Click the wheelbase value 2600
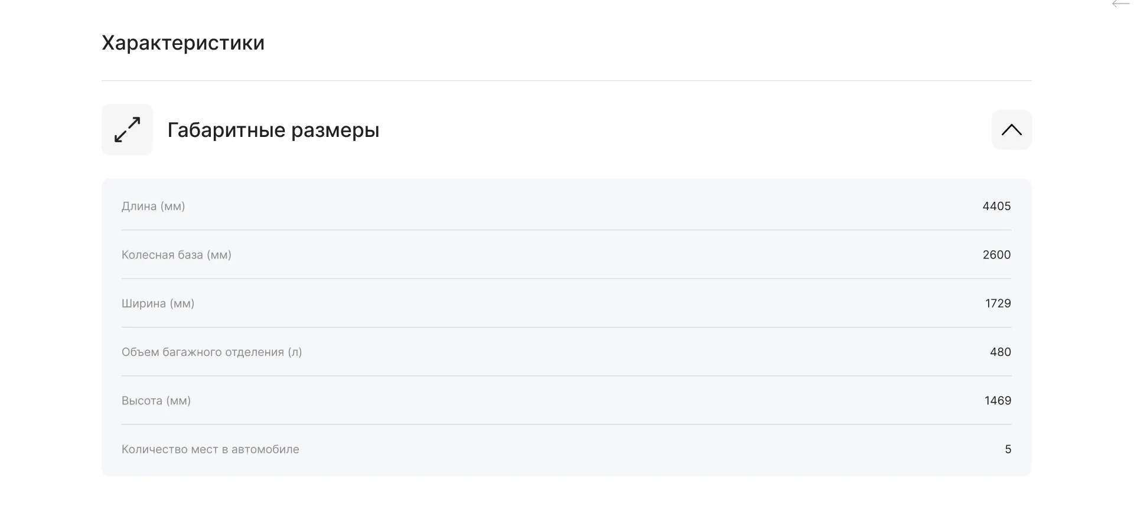The image size is (1134, 507). tap(996, 255)
